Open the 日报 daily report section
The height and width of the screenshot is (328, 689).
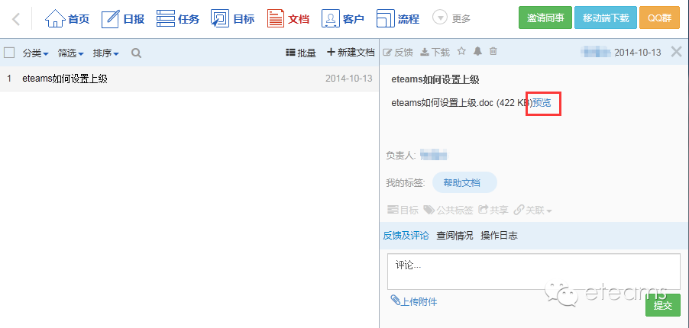coord(123,19)
